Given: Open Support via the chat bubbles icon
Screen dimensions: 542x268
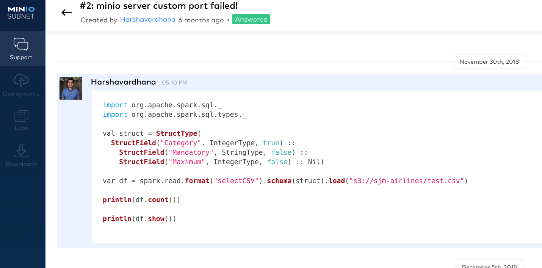Looking at the screenshot, I should pyautogui.click(x=21, y=44).
